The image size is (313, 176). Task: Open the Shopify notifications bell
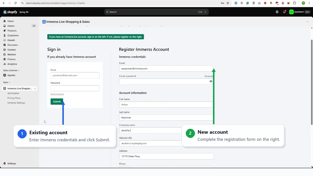284,12
